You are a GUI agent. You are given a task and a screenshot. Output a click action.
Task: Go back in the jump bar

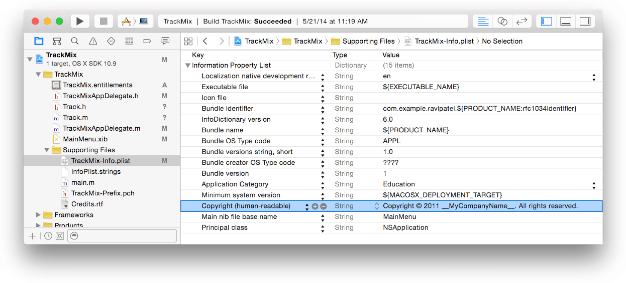coord(205,41)
